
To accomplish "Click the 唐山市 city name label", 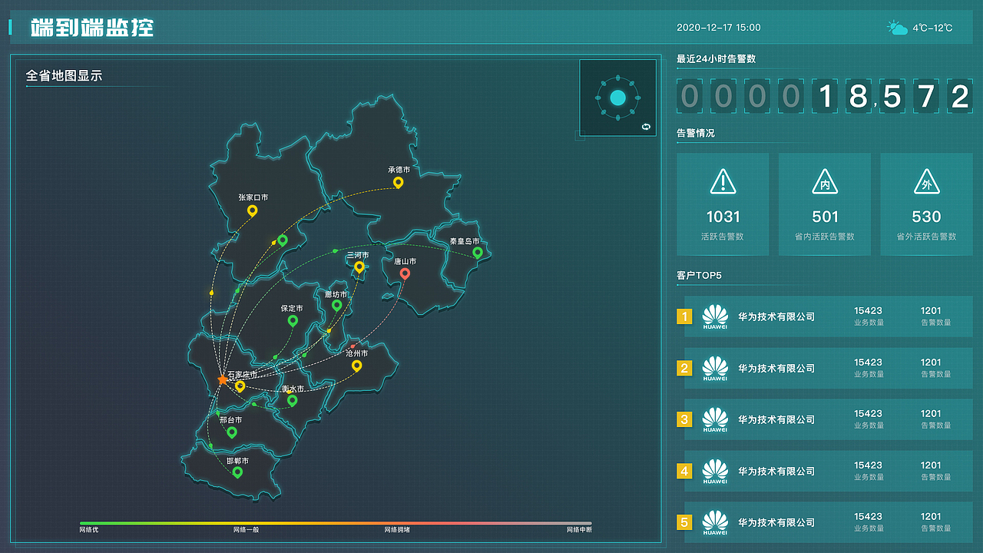I will [x=405, y=261].
